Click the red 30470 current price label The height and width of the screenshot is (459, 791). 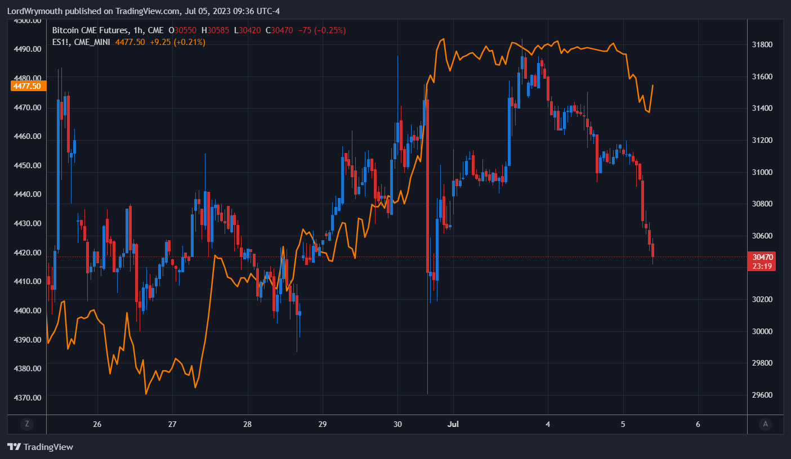762,257
